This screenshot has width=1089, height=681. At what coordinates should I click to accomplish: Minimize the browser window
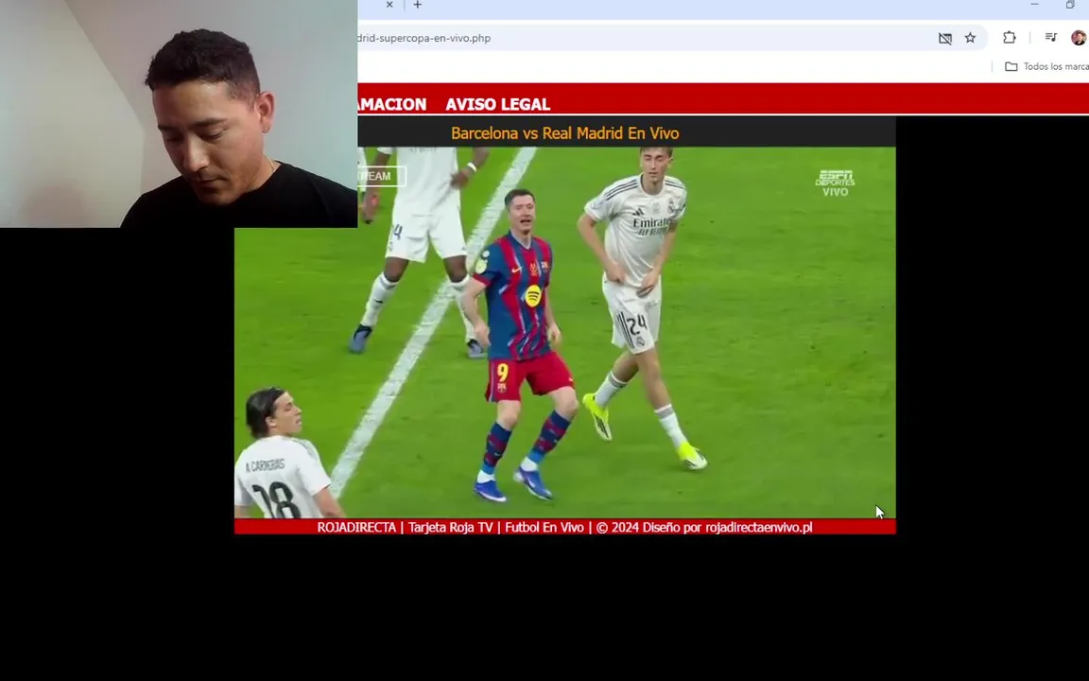[1034, 5]
